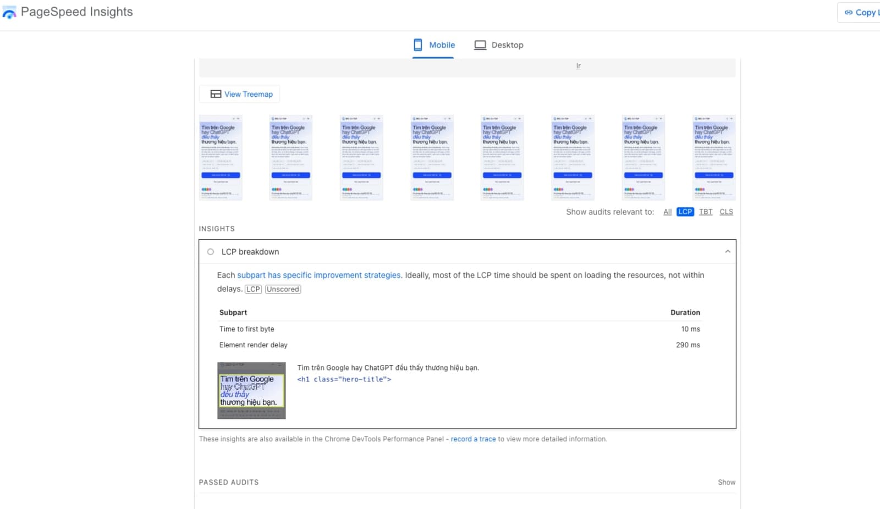Screen dimensions: 880x509
Task: Click the Insights section heading
Action: [217, 229]
